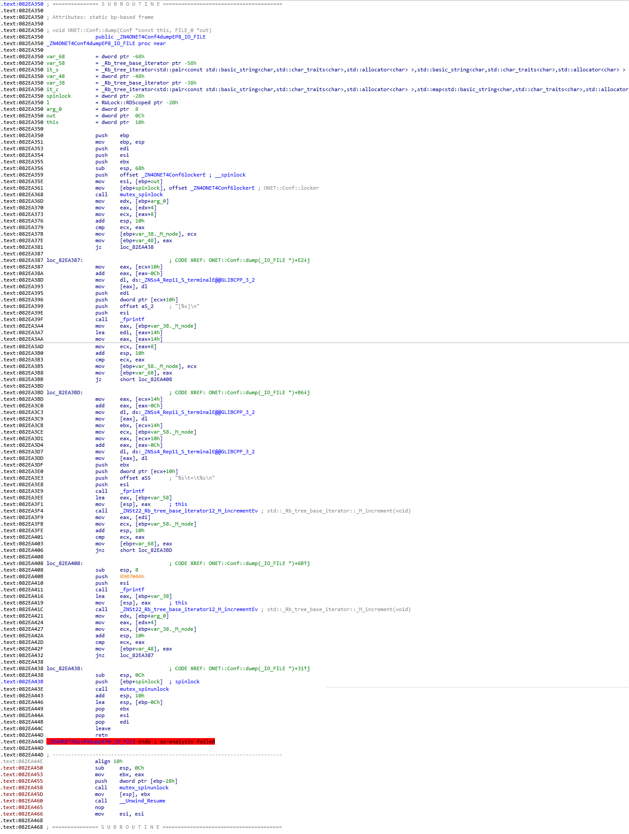The width and height of the screenshot is (629, 834).
Task: Click the '_ZN4ONET4Conf4dumpEP8_IO_FILE proc near' line
Action: [106, 43]
